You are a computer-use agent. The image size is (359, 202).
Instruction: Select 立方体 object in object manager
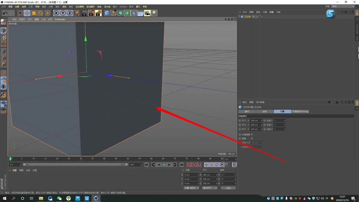pos(247,16)
